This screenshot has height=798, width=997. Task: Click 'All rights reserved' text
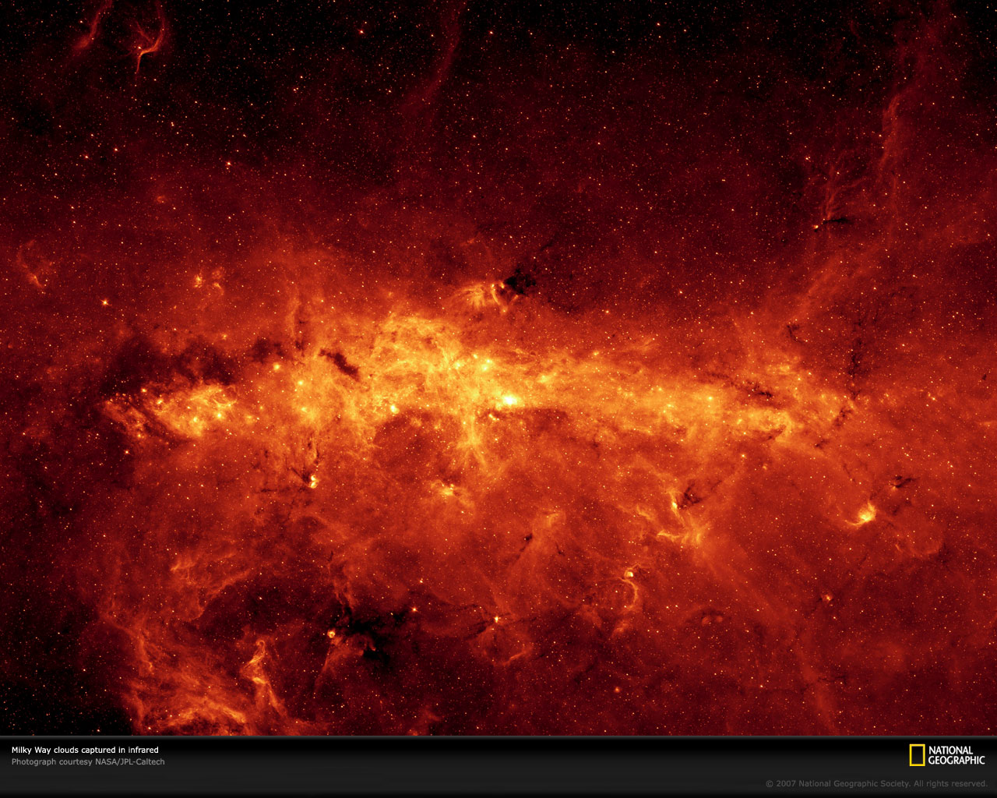pos(950,784)
